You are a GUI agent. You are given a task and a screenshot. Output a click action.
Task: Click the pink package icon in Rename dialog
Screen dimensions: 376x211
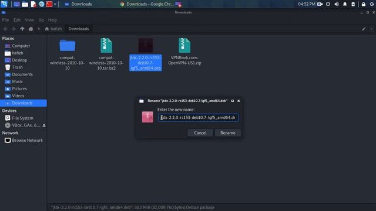pos(147,117)
